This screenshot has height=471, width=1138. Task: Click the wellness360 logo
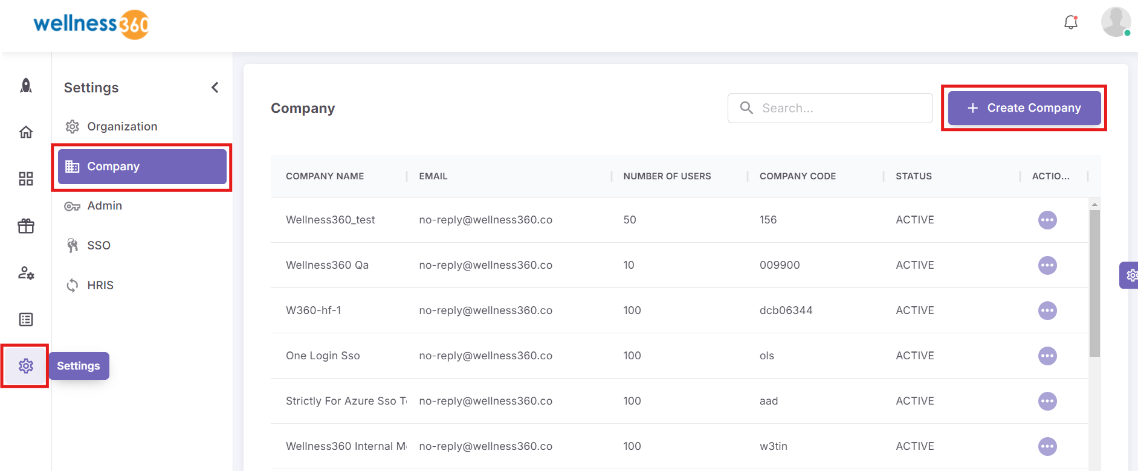91,24
